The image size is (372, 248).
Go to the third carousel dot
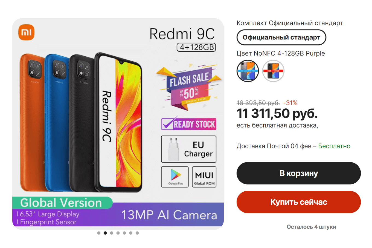coord(112,233)
